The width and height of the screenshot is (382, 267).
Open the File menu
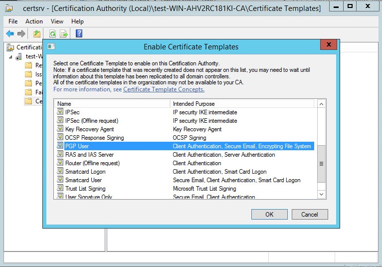[13, 21]
